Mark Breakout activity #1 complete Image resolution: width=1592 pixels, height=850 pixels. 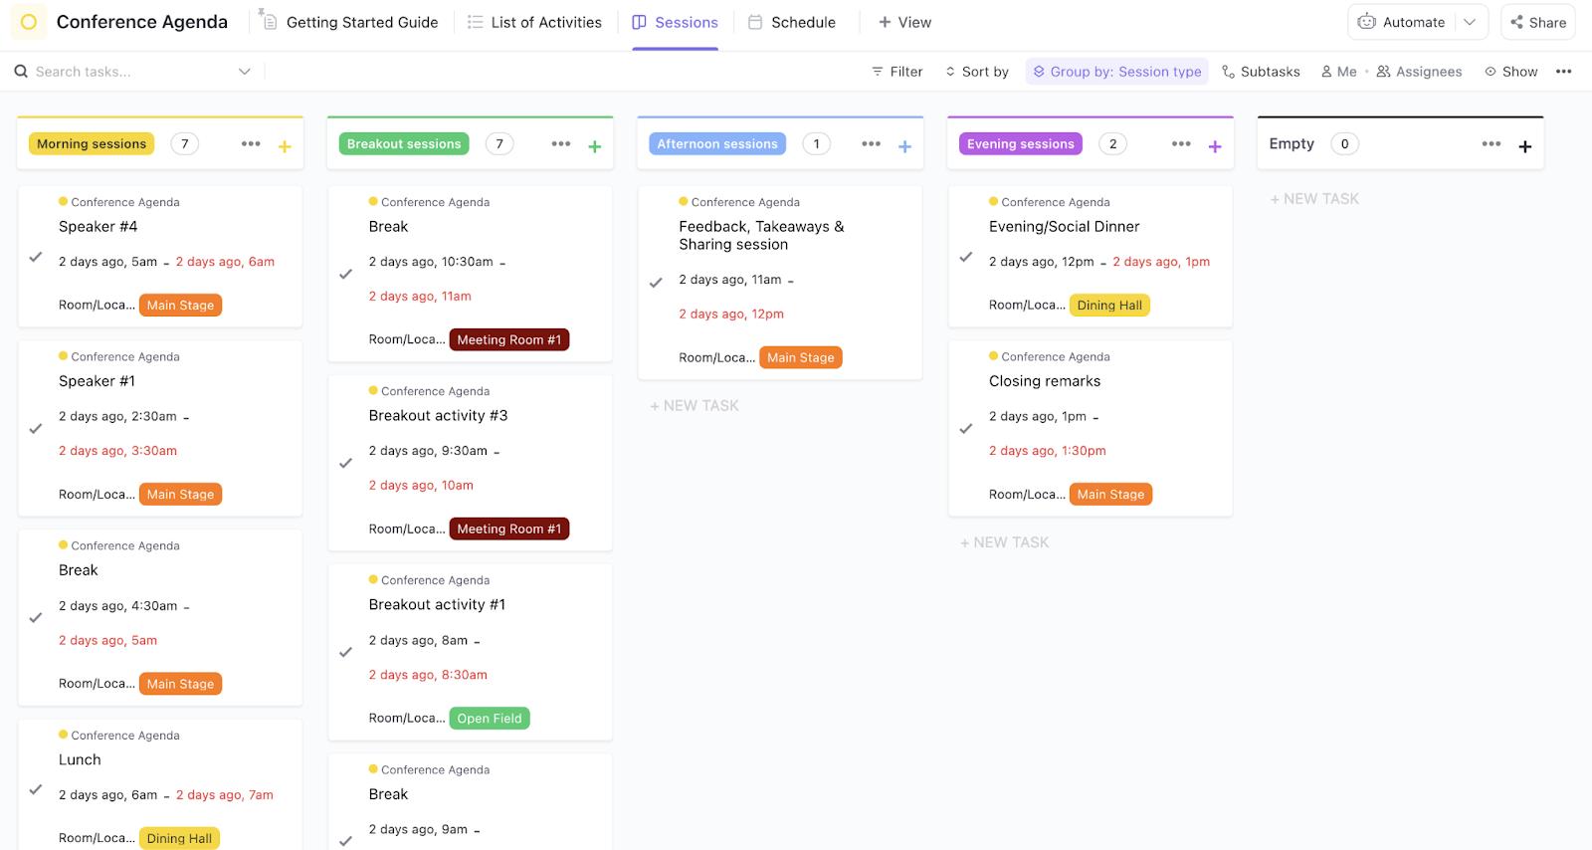coord(346,653)
